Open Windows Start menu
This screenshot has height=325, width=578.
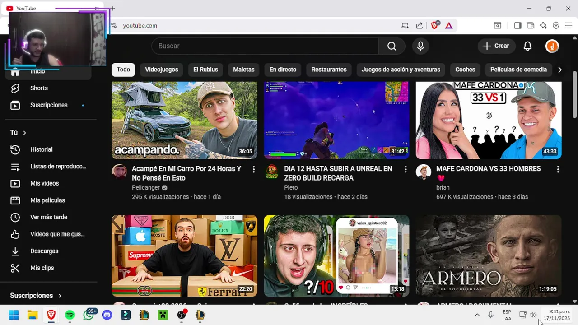pyautogui.click(x=14, y=315)
